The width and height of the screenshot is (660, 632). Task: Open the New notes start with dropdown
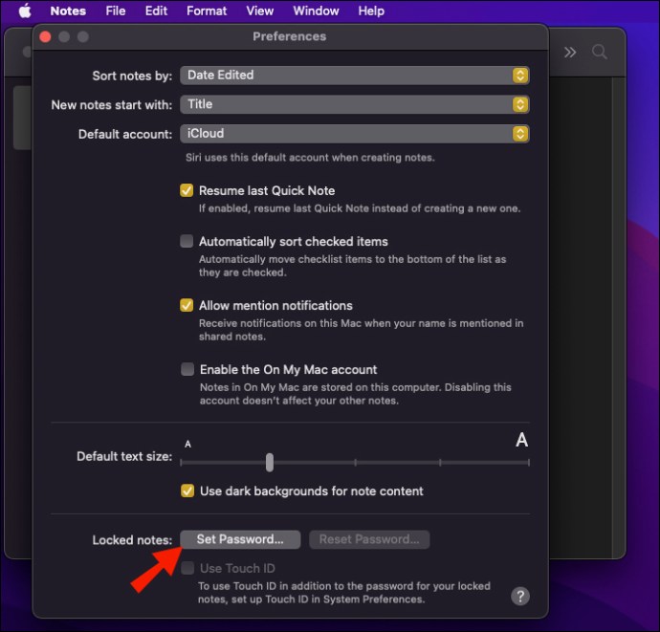[x=355, y=104]
